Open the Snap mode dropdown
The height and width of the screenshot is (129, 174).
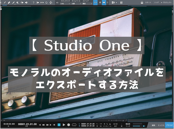coord(87,4)
